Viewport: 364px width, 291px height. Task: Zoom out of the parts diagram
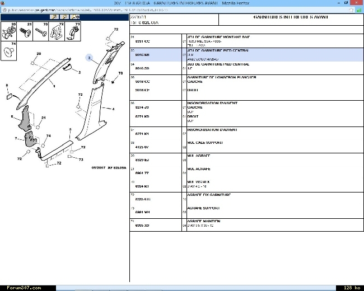[64, 17]
